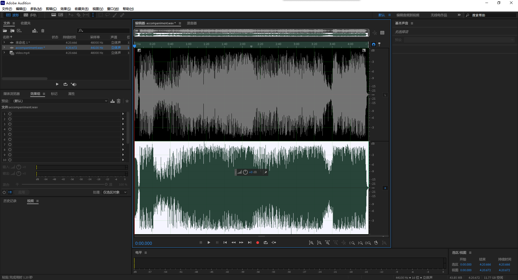
Task: Click the open file folder icon
Action: [x=5, y=31]
